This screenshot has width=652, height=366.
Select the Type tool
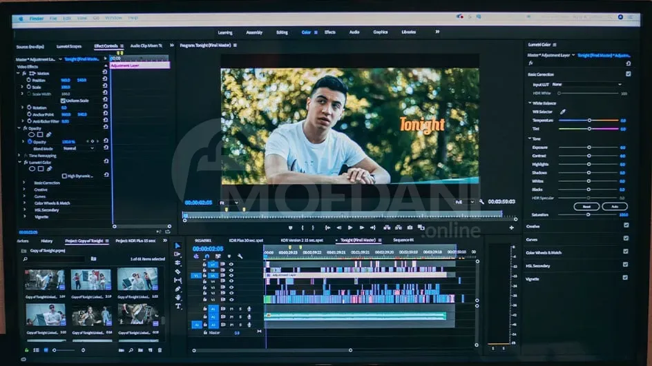pos(178,306)
